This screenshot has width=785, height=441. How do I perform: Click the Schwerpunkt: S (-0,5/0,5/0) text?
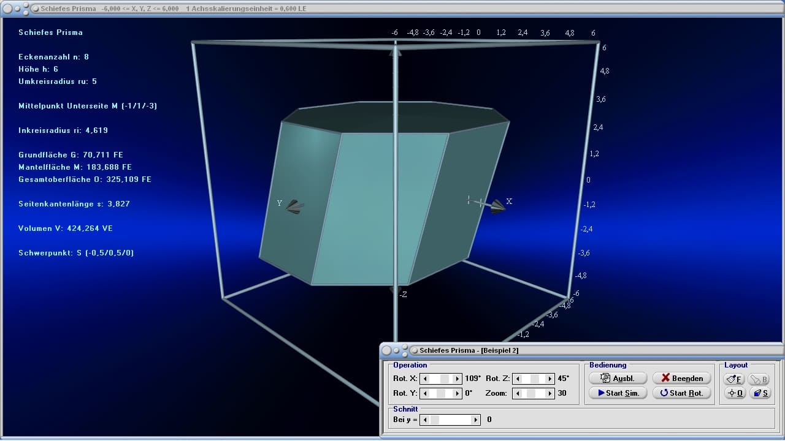[x=76, y=253]
